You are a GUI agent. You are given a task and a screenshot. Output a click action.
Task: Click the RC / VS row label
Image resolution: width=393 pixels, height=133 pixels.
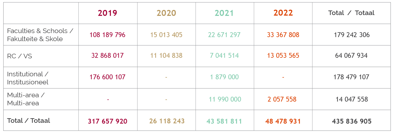19,56
